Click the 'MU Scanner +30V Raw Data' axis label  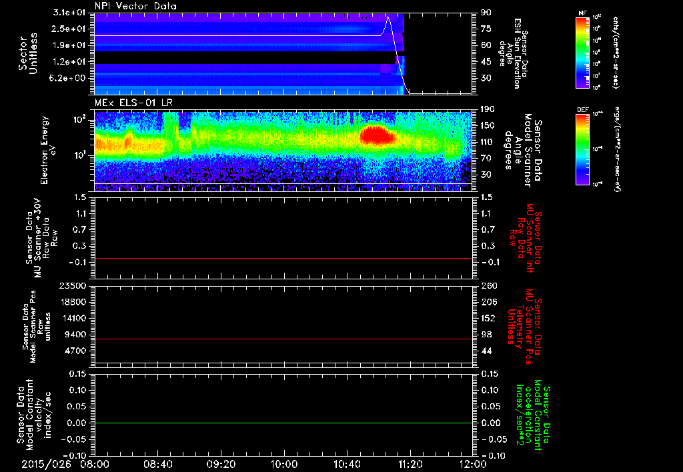point(41,238)
